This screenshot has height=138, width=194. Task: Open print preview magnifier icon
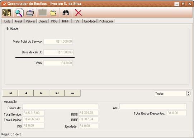click(x=19, y=13)
